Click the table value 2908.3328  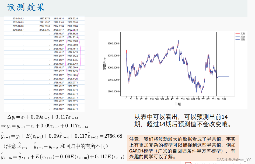point(72,19)
